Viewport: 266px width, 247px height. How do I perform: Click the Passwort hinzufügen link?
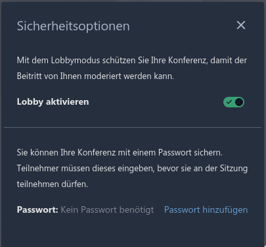point(206,210)
